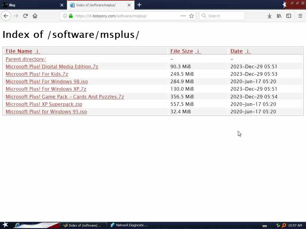Sort by File Name header link

click(x=19, y=51)
